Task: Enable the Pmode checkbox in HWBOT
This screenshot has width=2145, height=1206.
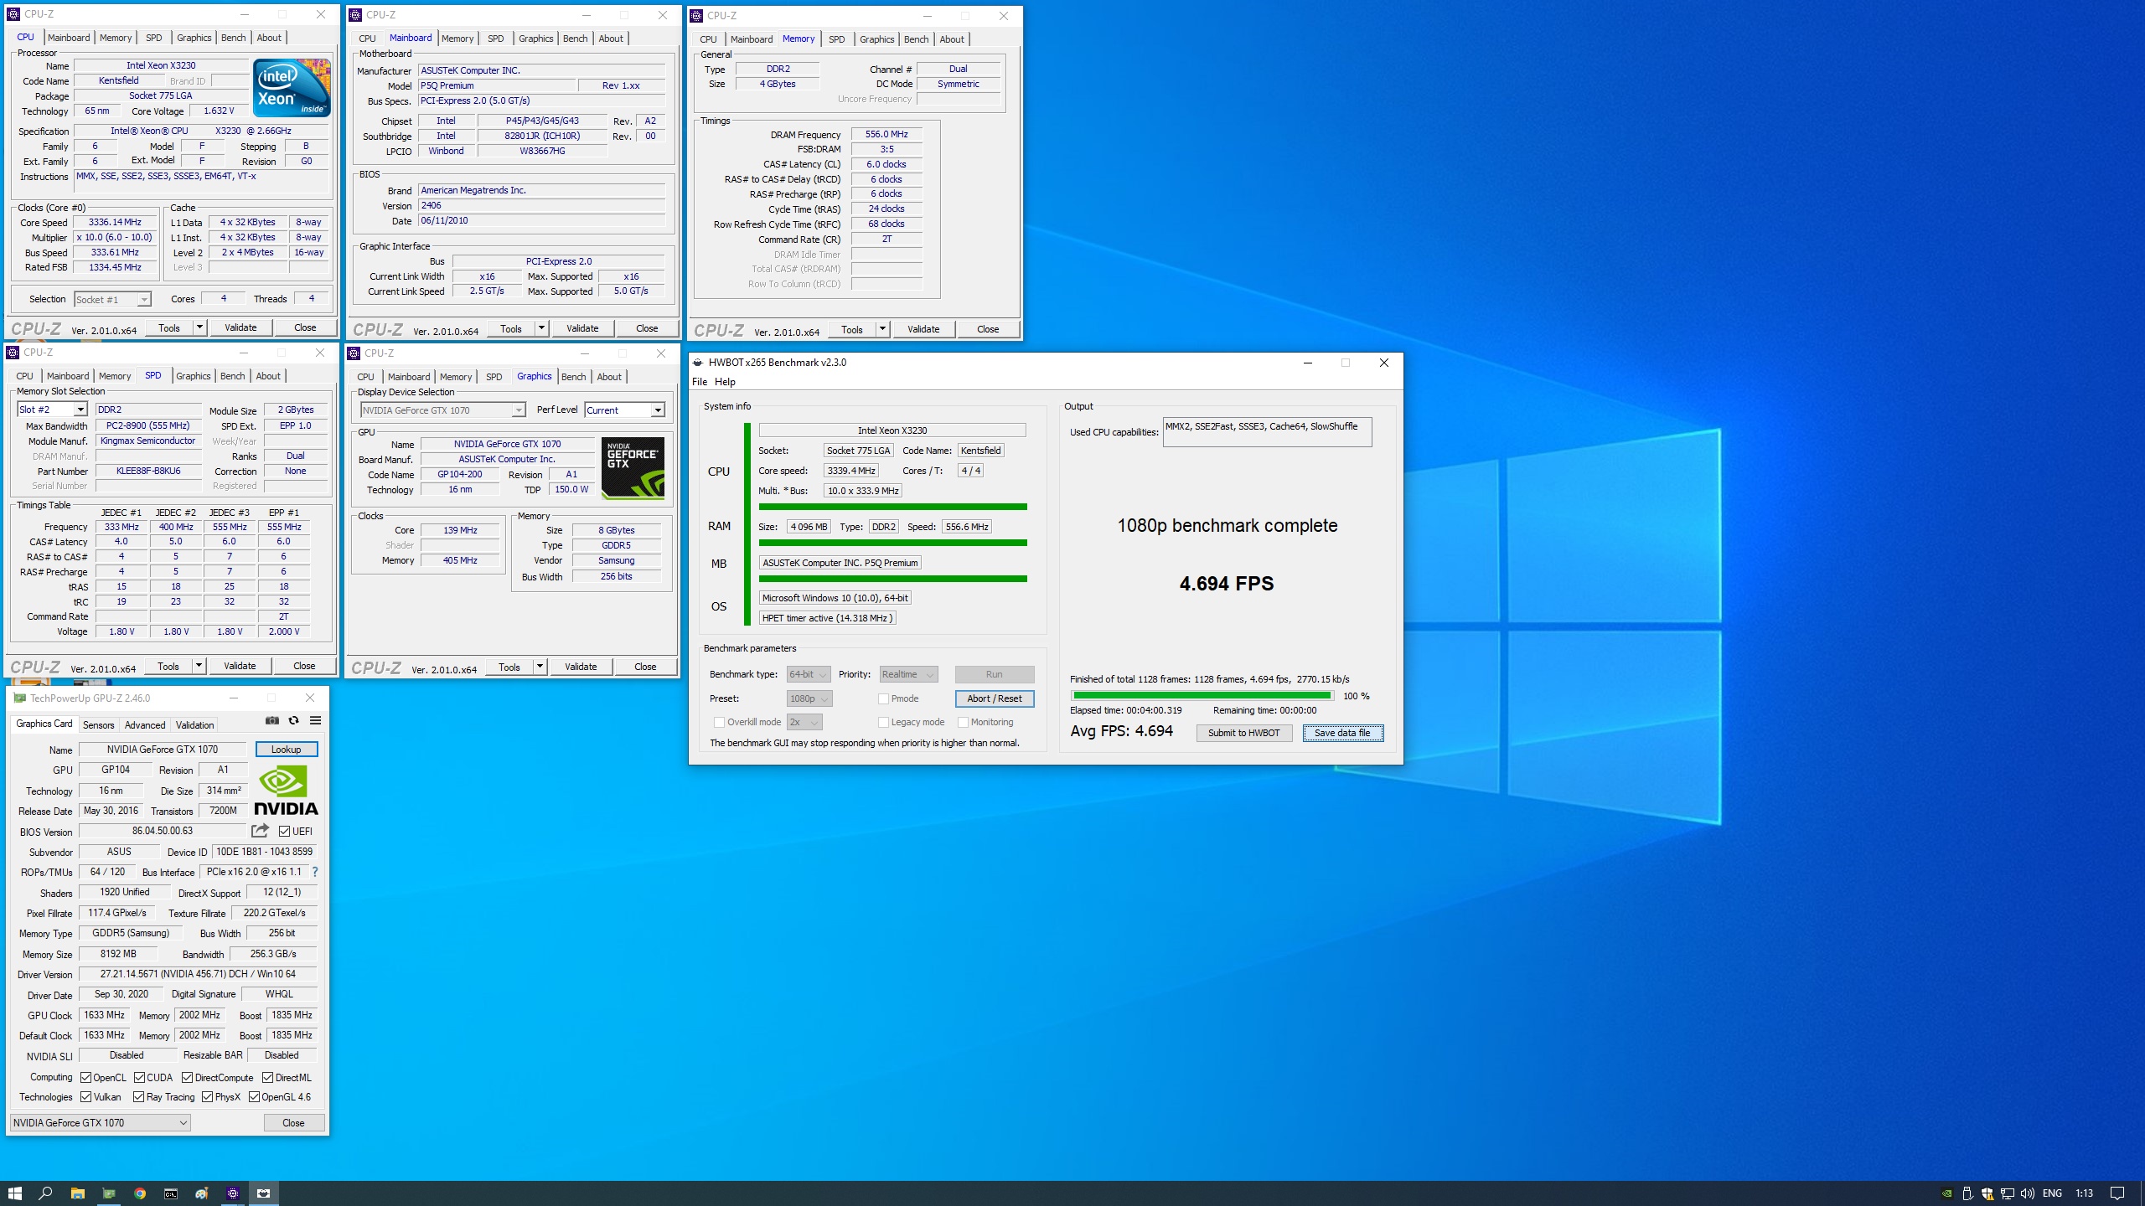Action: (x=883, y=698)
